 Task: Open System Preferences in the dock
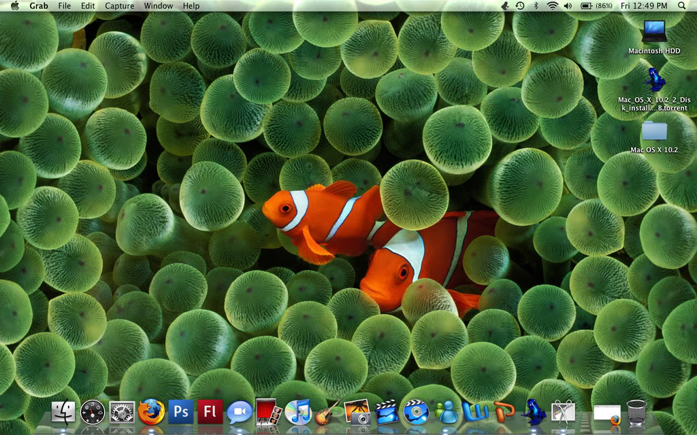coord(123,412)
